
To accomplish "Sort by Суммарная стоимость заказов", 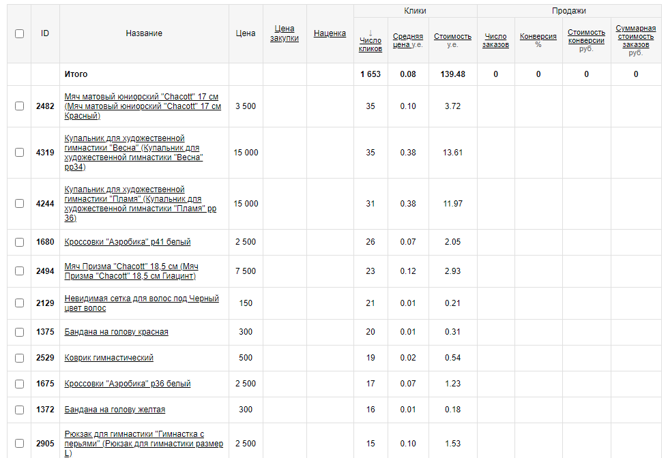I will [x=635, y=37].
